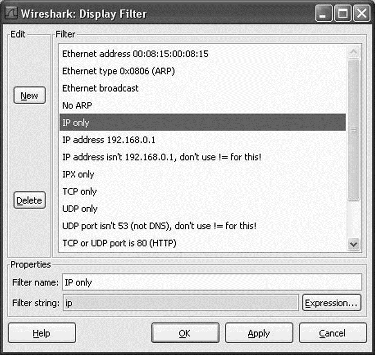
Task: Click the filter list scroll down arrow
Action: 354,244
